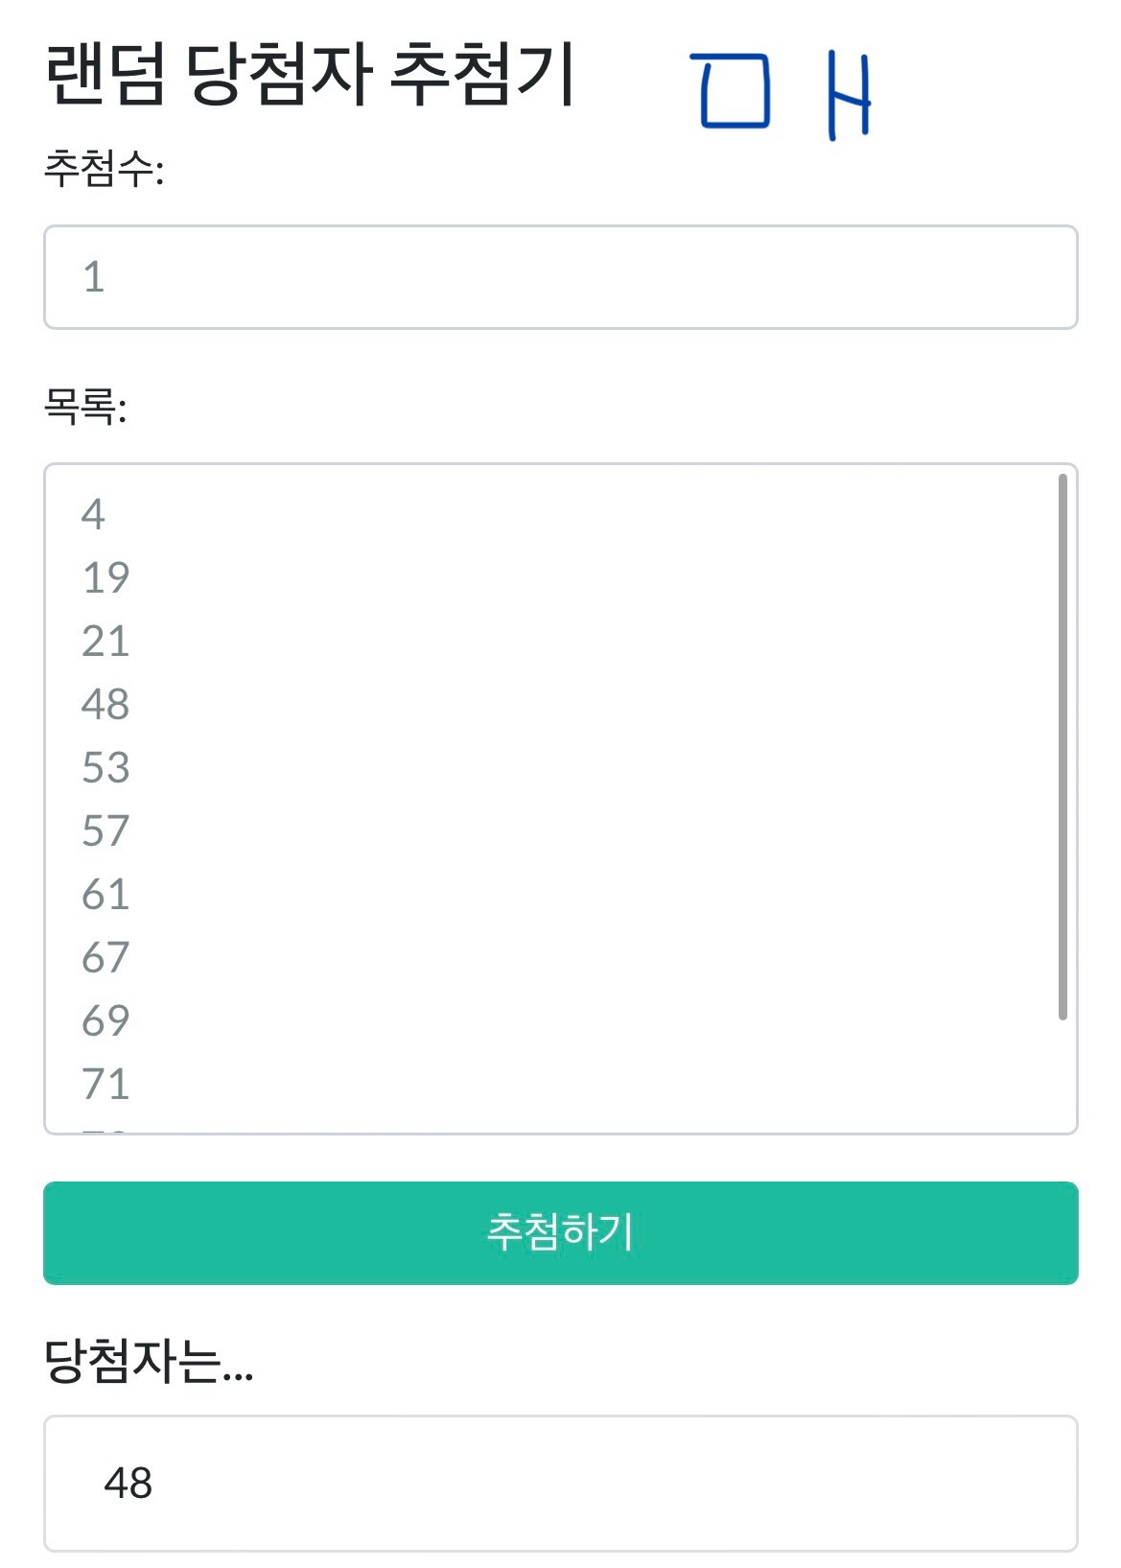Click the 추첨하기 draw button
The image size is (1121, 1568).
(560, 1232)
